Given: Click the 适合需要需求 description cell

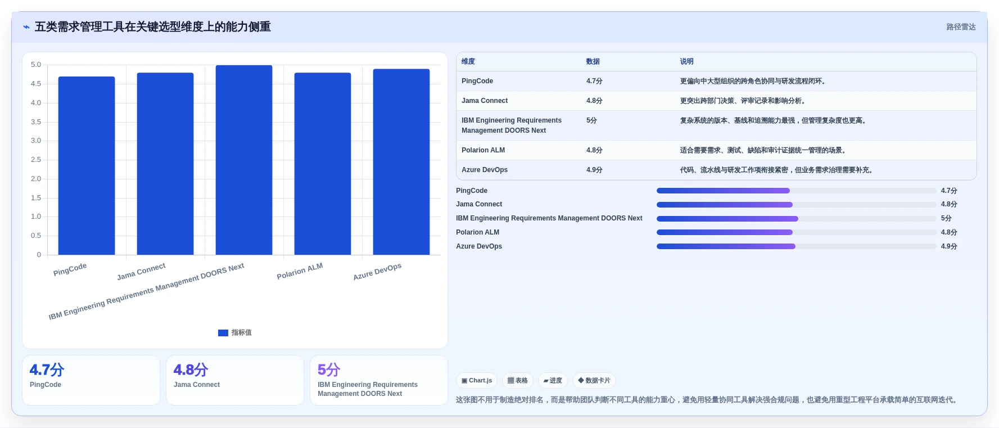Looking at the screenshot, I should tap(764, 150).
